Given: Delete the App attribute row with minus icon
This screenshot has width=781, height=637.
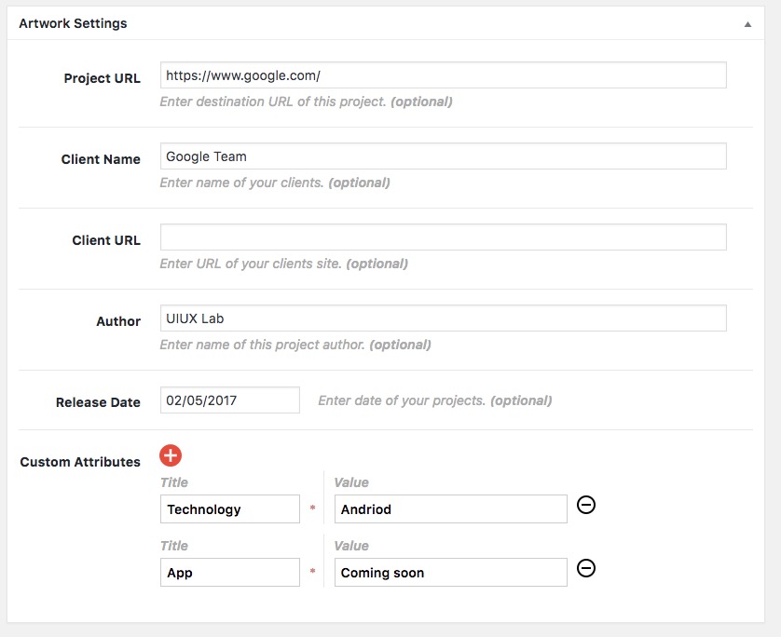Looking at the screenshot, I should coord(586,568).
